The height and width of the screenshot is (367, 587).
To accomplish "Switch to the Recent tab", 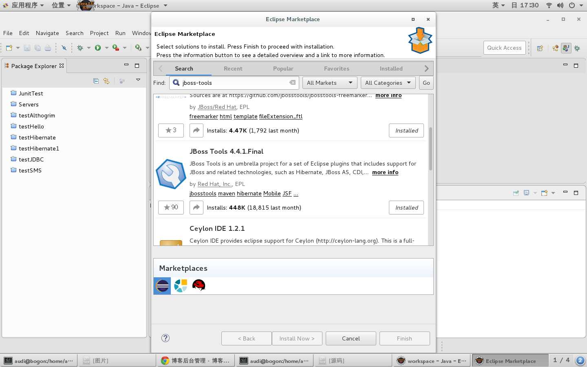I will pyautogui.click(x=233, y=69).
